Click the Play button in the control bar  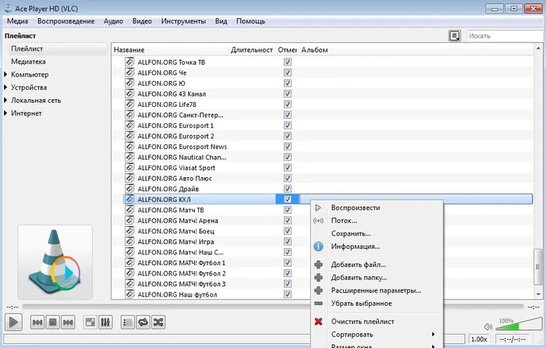pyautogui.click(x=13, y=322)
